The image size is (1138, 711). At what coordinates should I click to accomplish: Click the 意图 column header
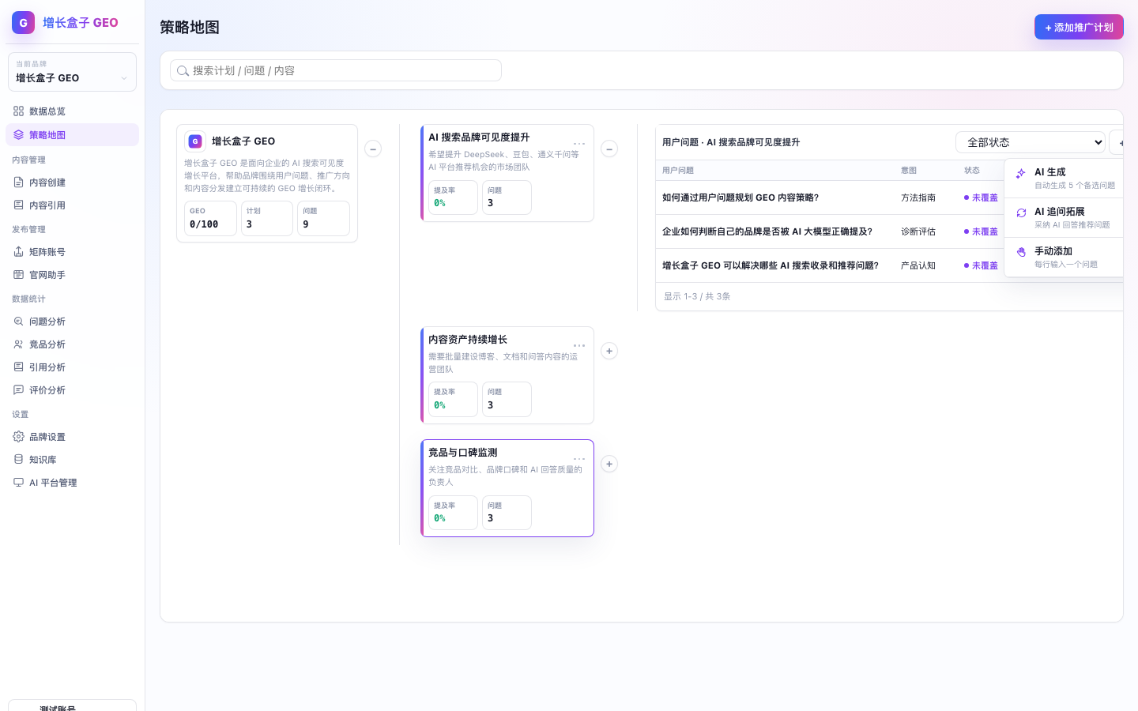pyautogui.click(x=909, y=171)
